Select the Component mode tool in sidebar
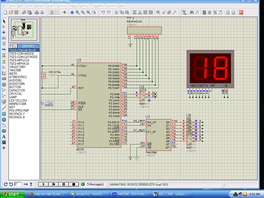The height and width of the screenshot is (198, 264). pyautogui.click(x=4, y=27)
